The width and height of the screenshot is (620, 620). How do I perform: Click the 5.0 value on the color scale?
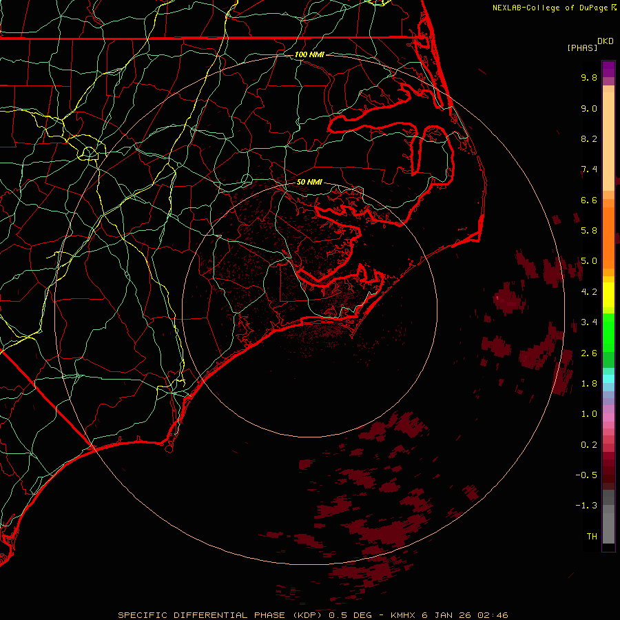(589, 261)
